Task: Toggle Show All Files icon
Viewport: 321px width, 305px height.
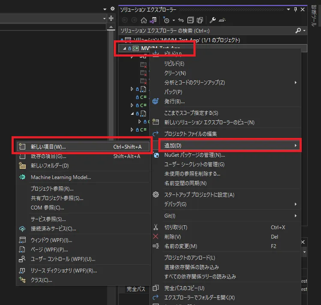Action: tap(200, 20)
